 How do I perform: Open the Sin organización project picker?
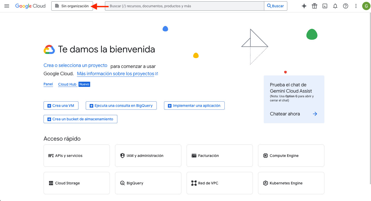click(x=72, y=6)
